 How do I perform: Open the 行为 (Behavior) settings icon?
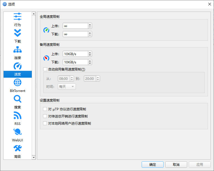[x=18, y=16]
